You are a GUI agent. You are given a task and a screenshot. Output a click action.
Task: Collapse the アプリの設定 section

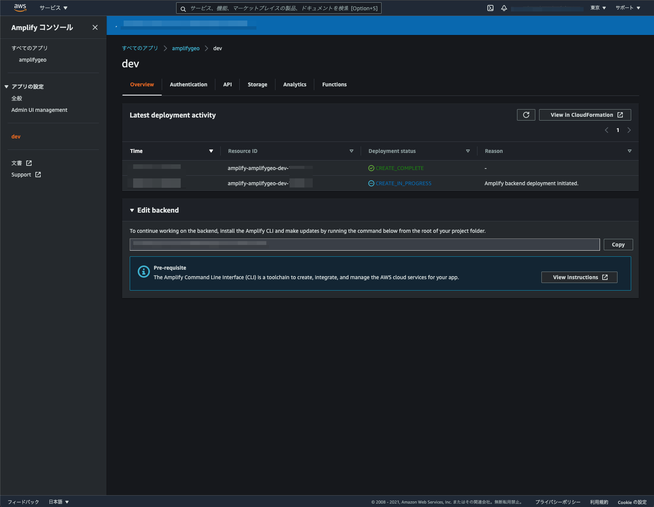[x=6, y=87]
